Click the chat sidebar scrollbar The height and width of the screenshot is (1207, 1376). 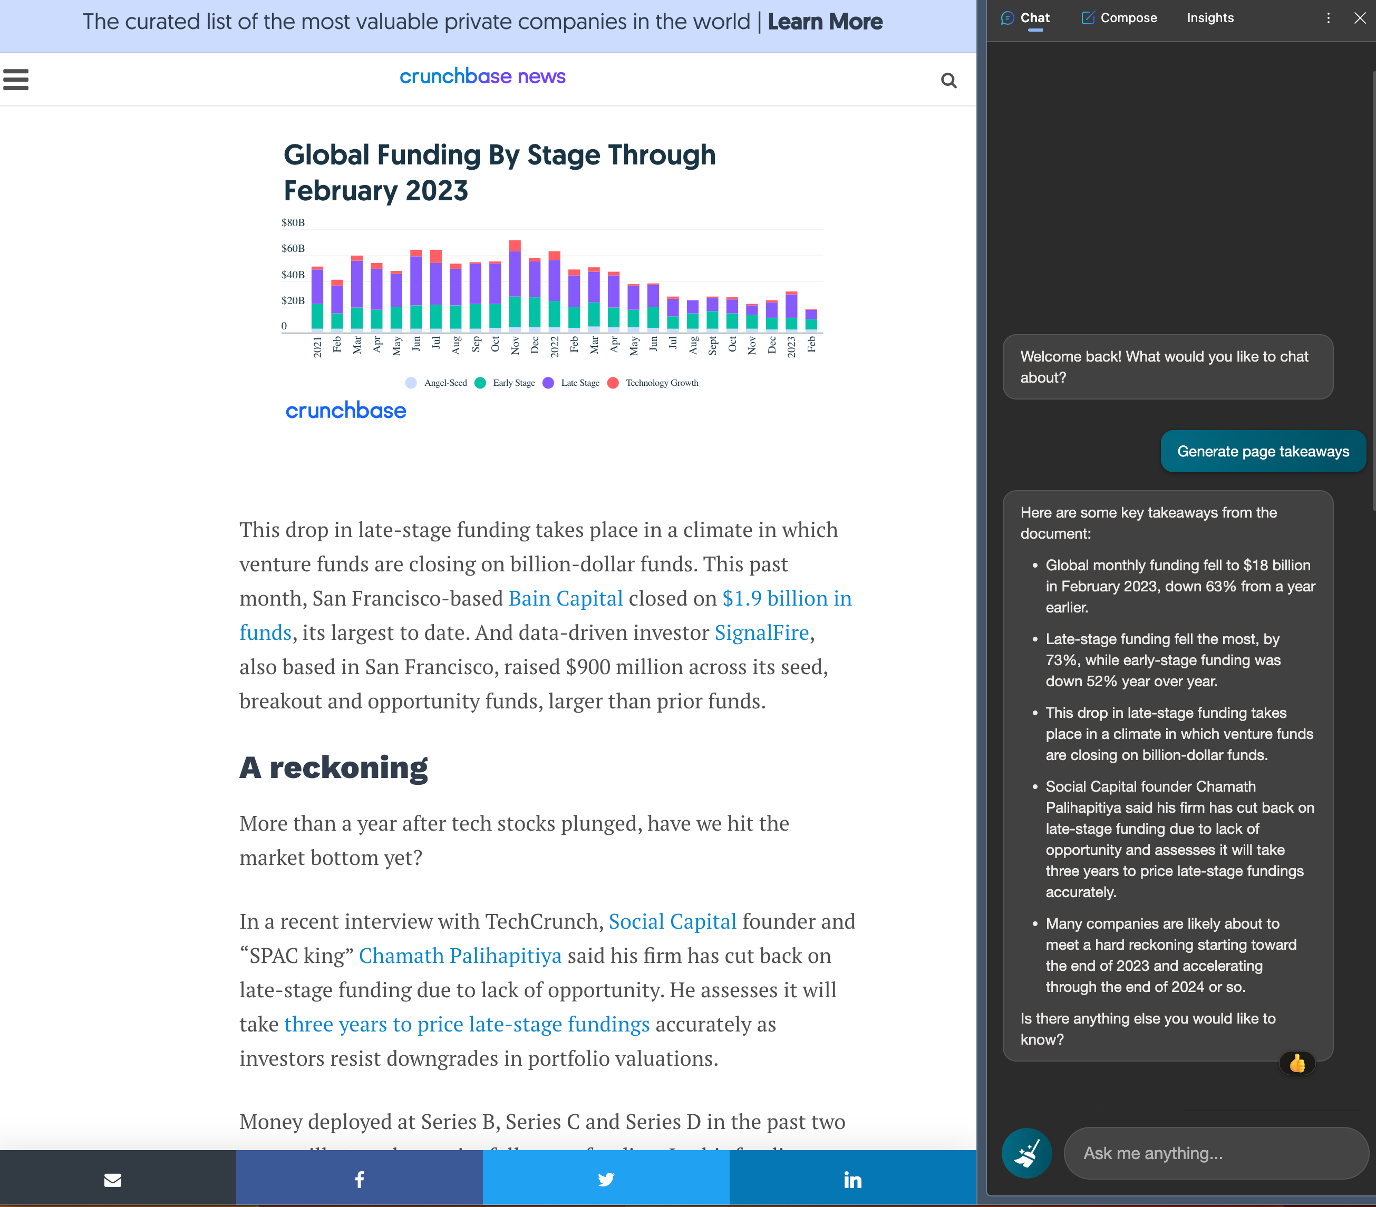tap(1373, 291)
